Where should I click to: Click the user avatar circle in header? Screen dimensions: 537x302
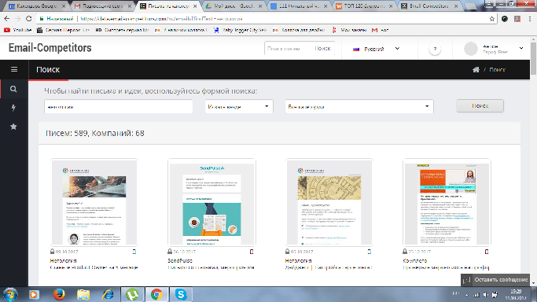(471, 49)
